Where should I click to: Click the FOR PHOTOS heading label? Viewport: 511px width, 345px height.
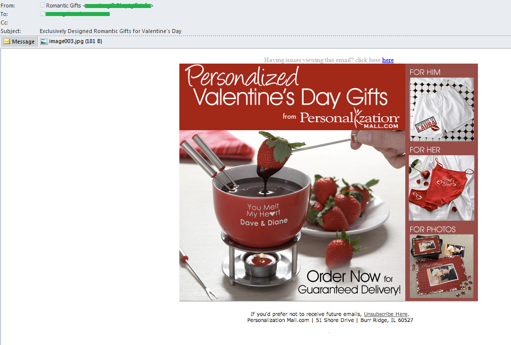(x=432, y=229)
